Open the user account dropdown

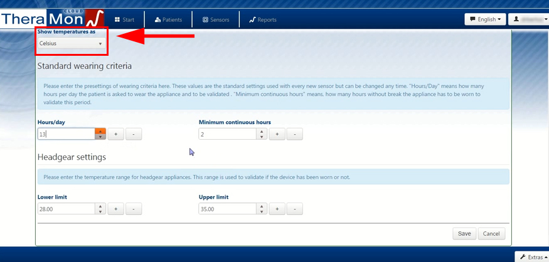click(528, 19)
